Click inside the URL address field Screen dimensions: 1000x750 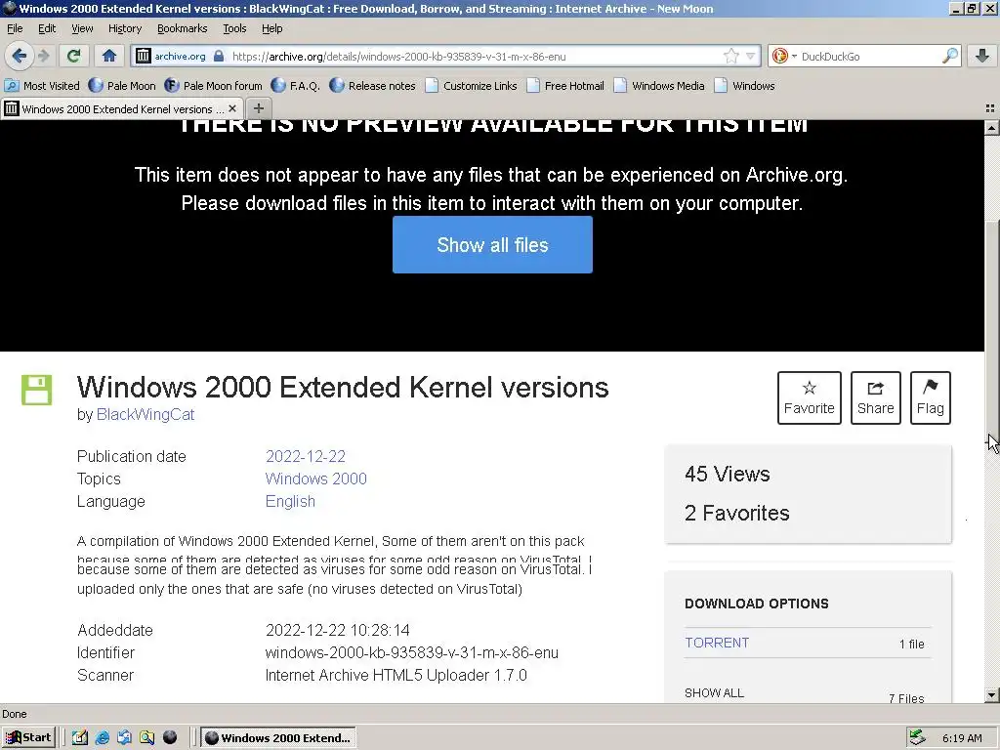point(476,56)
